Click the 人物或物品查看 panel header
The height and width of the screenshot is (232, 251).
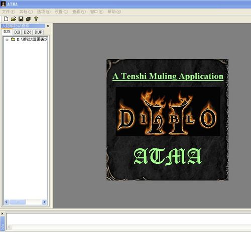(x=23, y=26)
